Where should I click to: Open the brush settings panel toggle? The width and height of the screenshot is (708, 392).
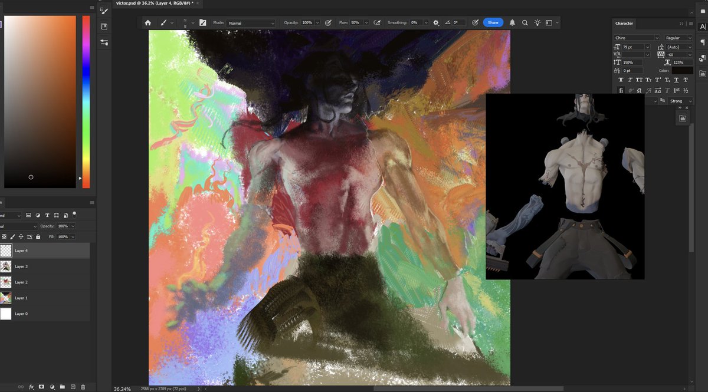[x=202, y=23]
